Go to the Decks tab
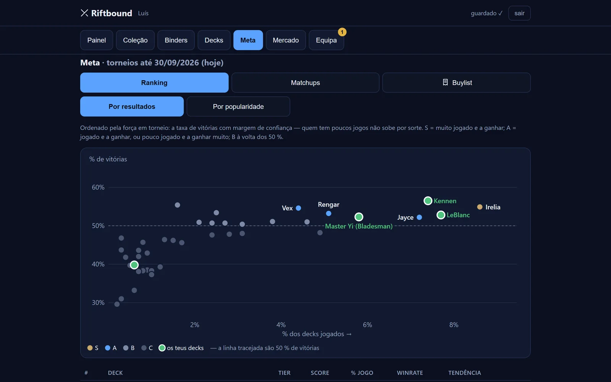 pyautogui.click(x=214, y=40)
